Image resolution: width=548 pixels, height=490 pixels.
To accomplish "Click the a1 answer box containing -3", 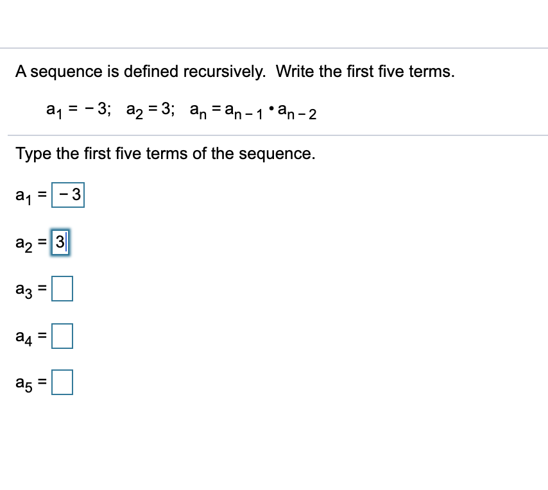I will click(68, 195).
